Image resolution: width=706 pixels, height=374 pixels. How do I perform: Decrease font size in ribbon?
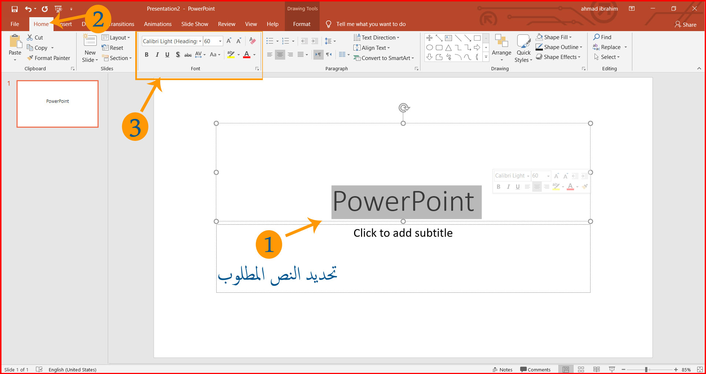pyautogui.click(x=239, y=41)
